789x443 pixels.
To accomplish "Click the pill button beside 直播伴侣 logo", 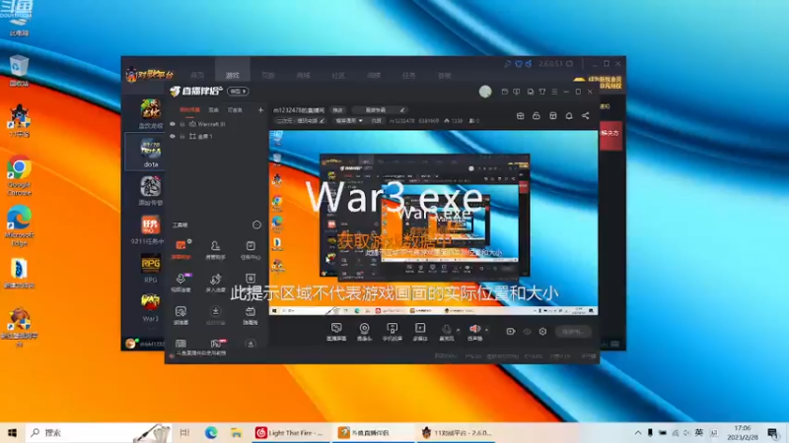I will (x=238, y=92).
